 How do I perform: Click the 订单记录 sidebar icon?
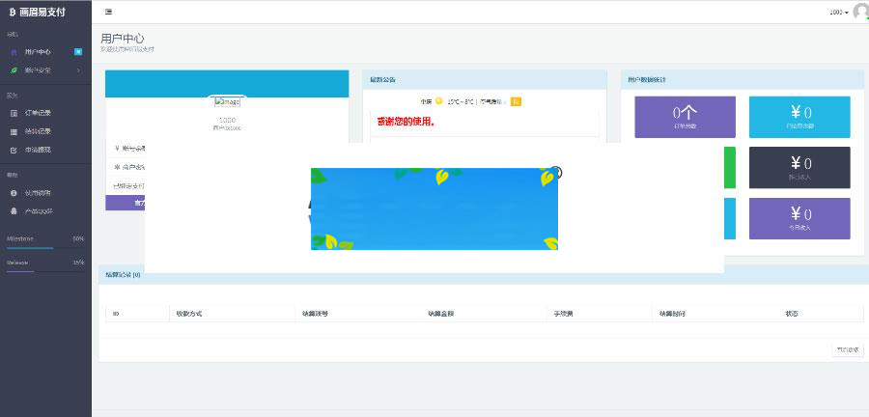(x=14, y=113)
